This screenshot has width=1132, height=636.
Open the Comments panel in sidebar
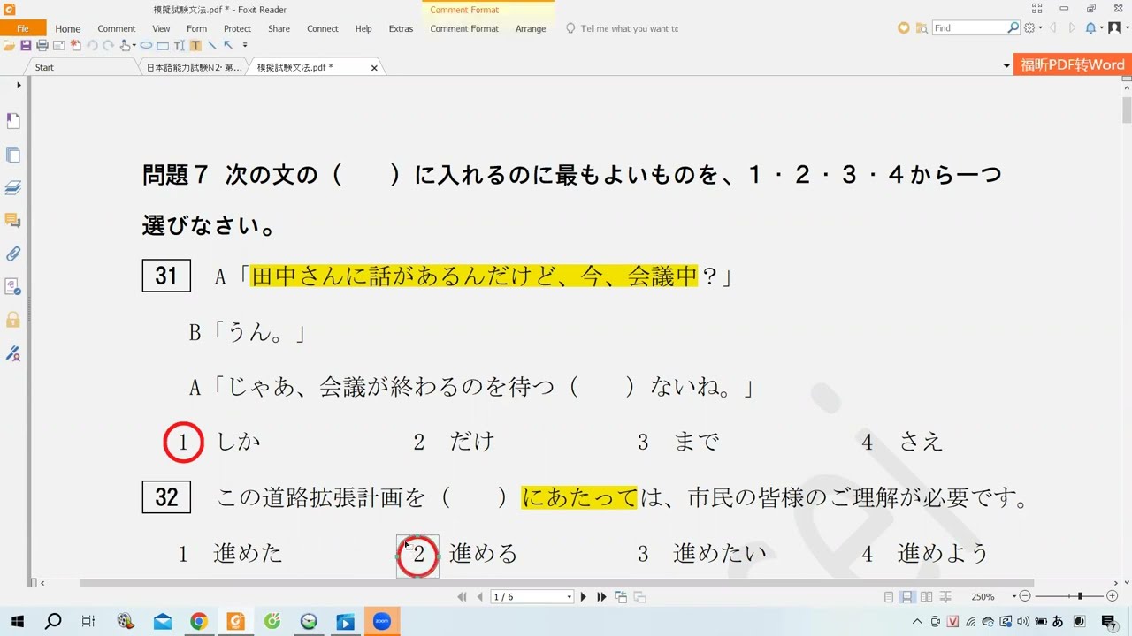[13, 221]
